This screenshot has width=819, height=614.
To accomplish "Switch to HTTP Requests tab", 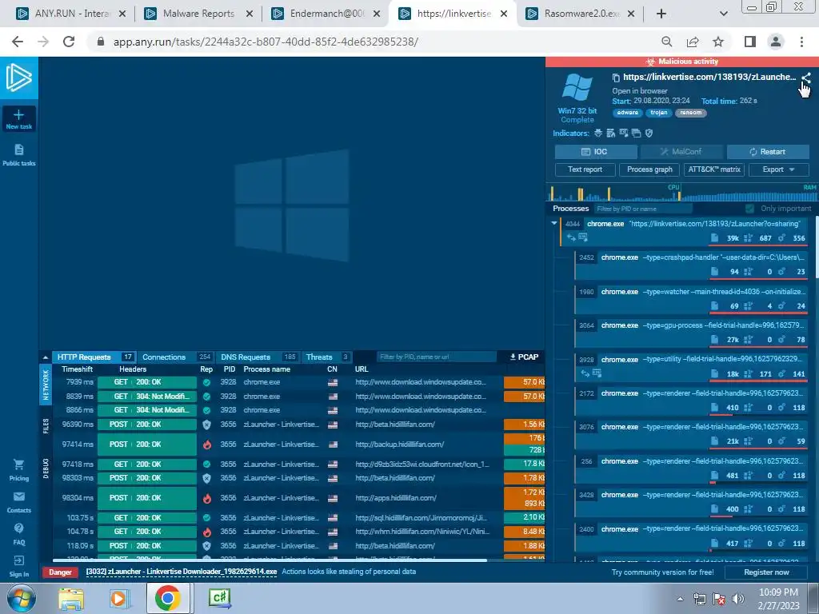I will click(94, 357).
